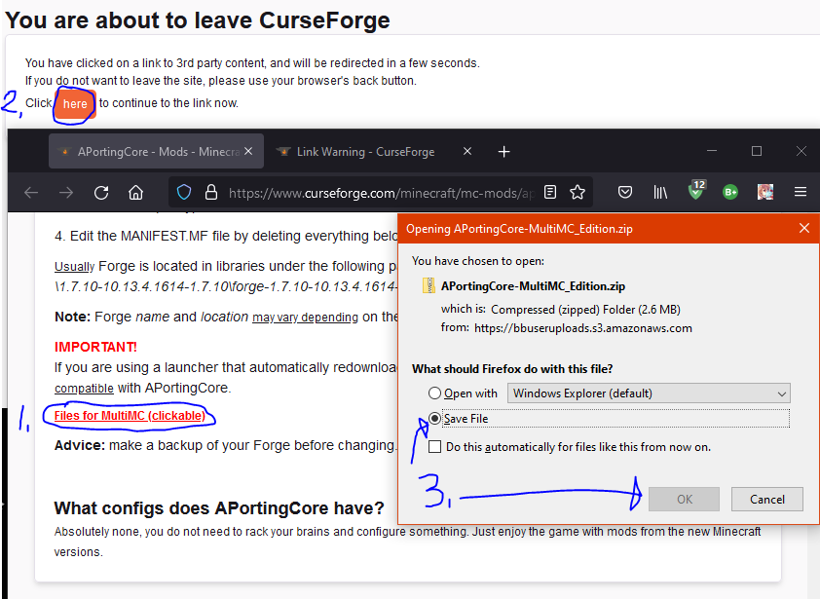Open Files for MultiMC (clickable) link
The width and height of the screenshot is (820, 599).
tap(130, 416)
